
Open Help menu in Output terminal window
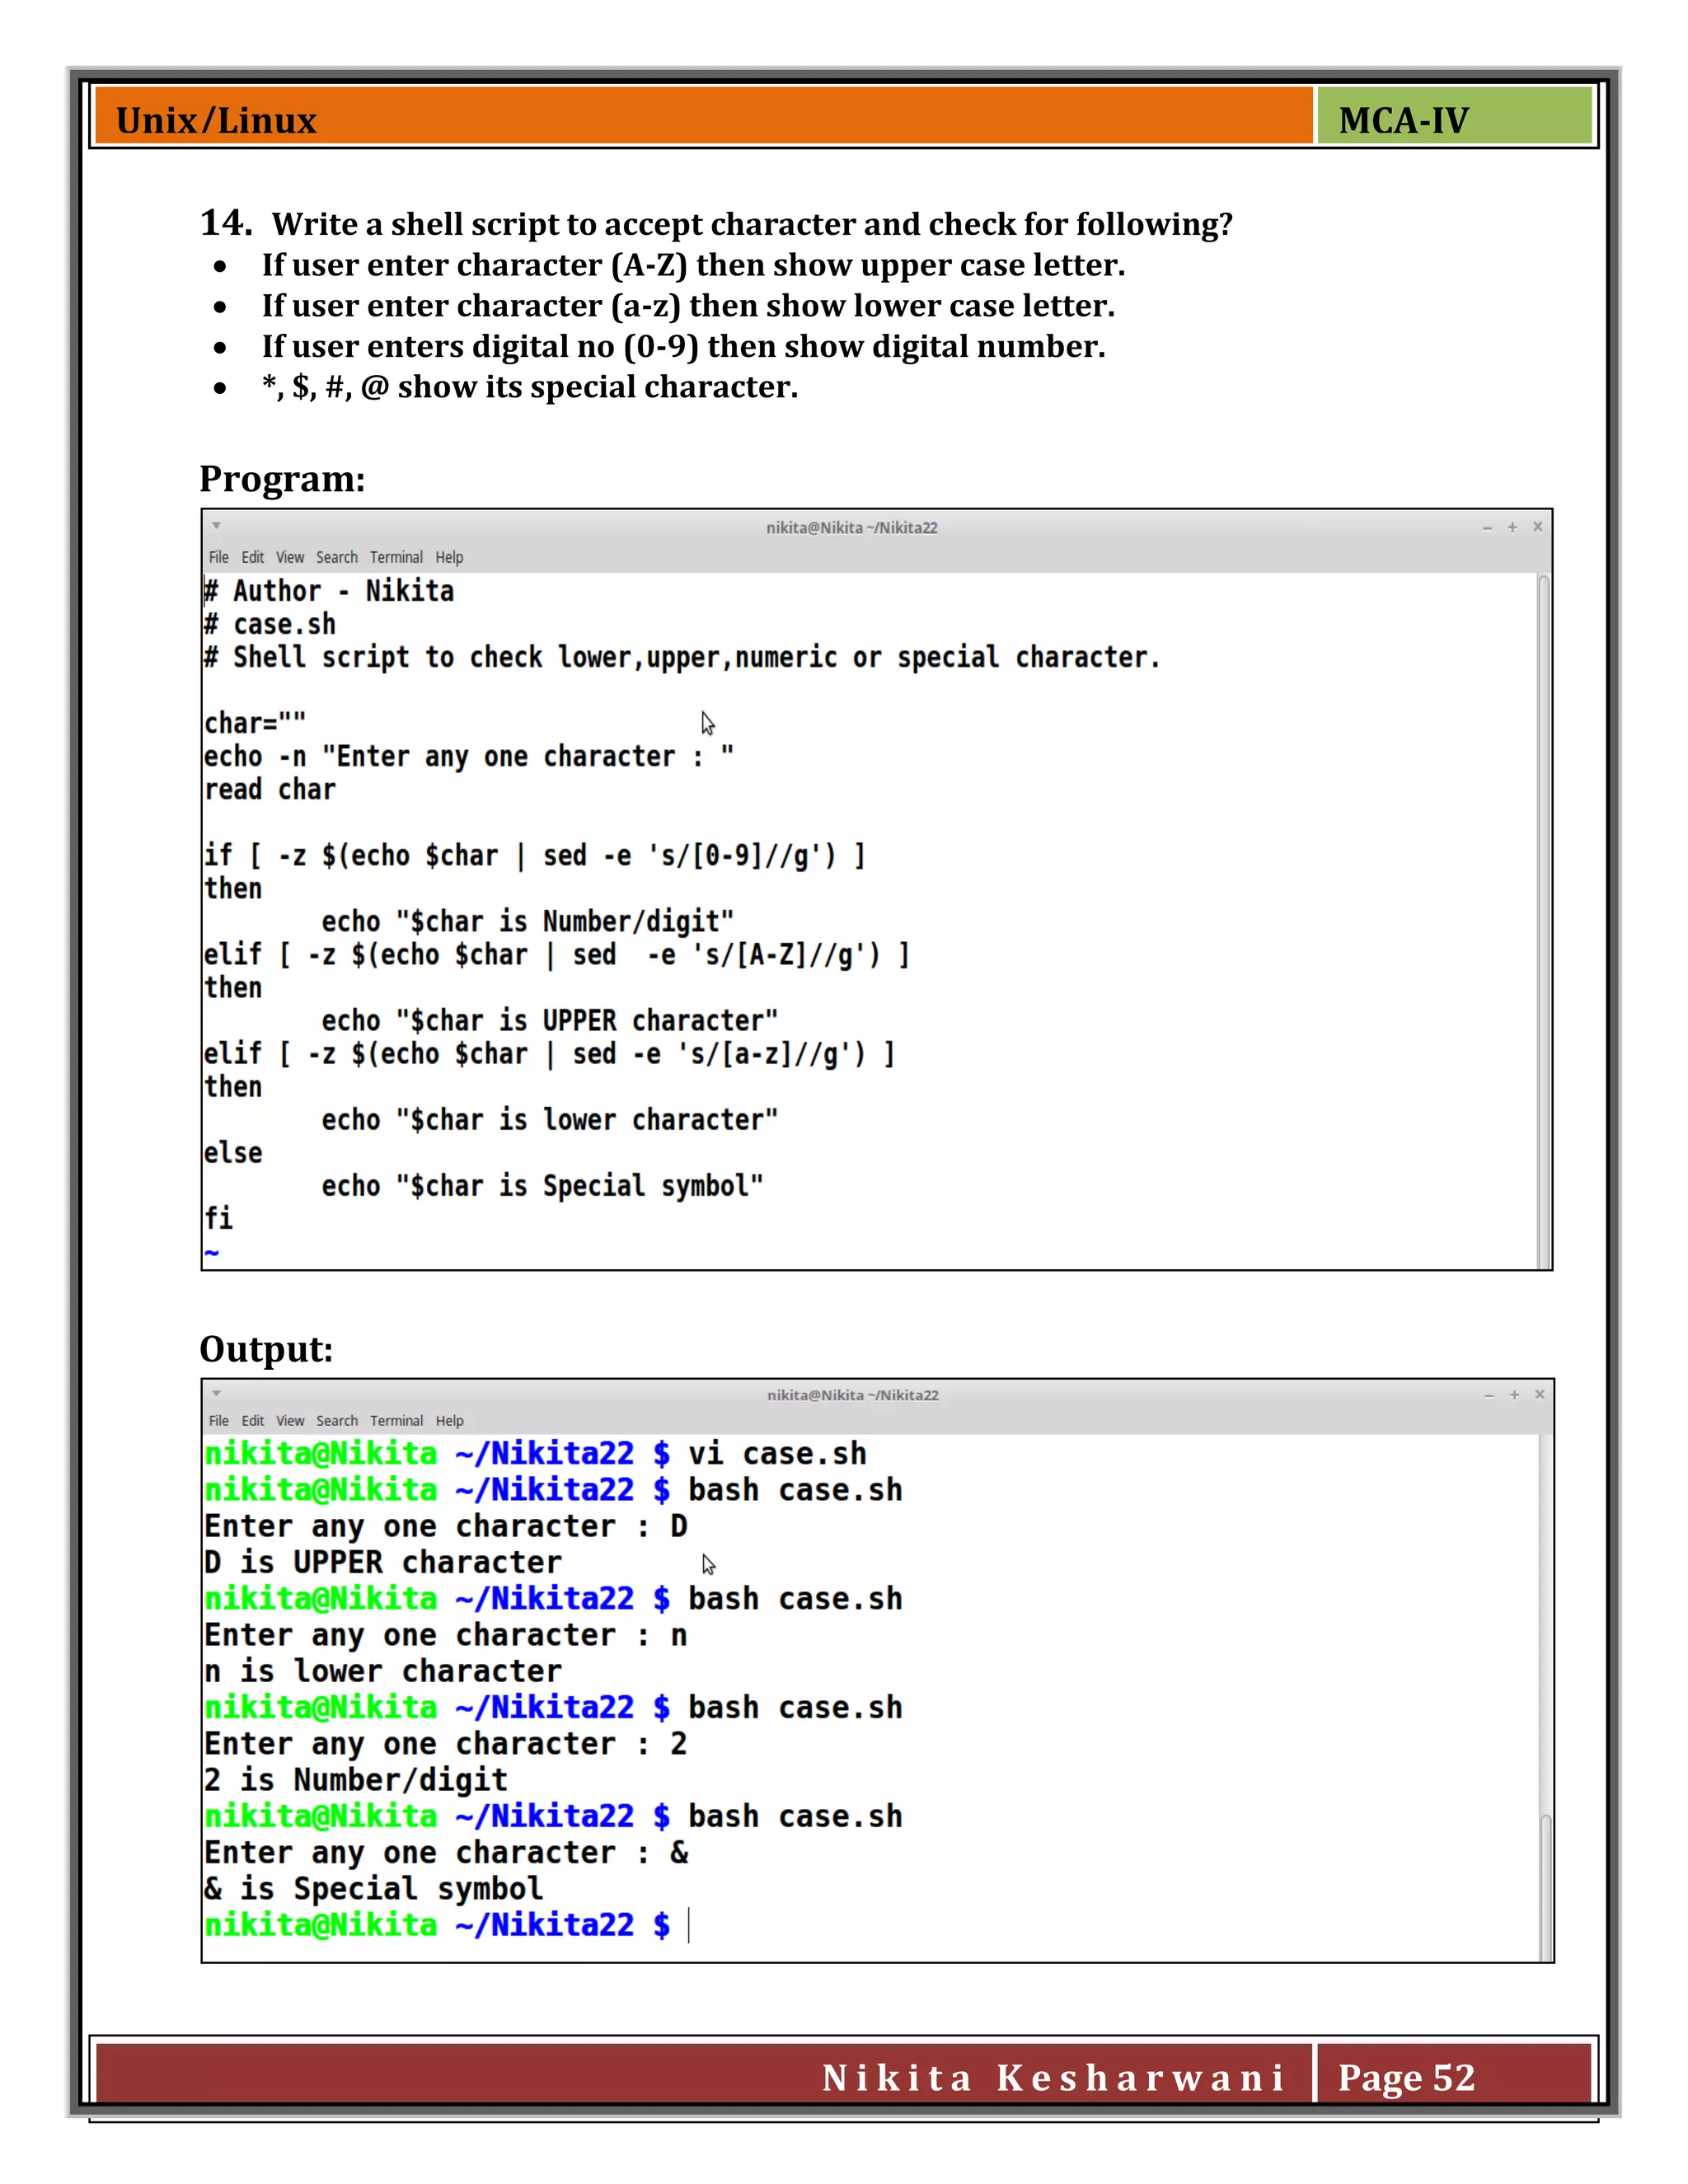pos(449,1420)
